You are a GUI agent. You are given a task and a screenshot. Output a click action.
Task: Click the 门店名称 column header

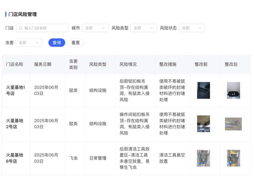[15, 64]
